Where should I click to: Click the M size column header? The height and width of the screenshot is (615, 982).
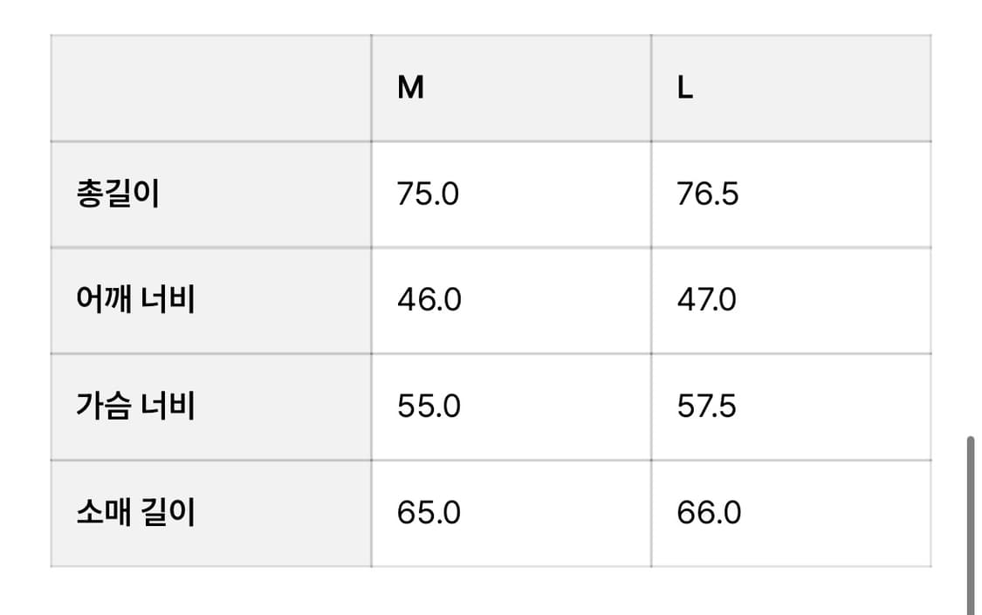point(410,88)
